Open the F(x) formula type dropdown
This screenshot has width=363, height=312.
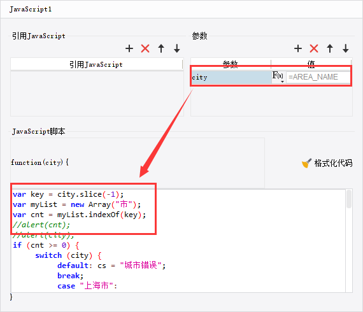coord(278,76)
